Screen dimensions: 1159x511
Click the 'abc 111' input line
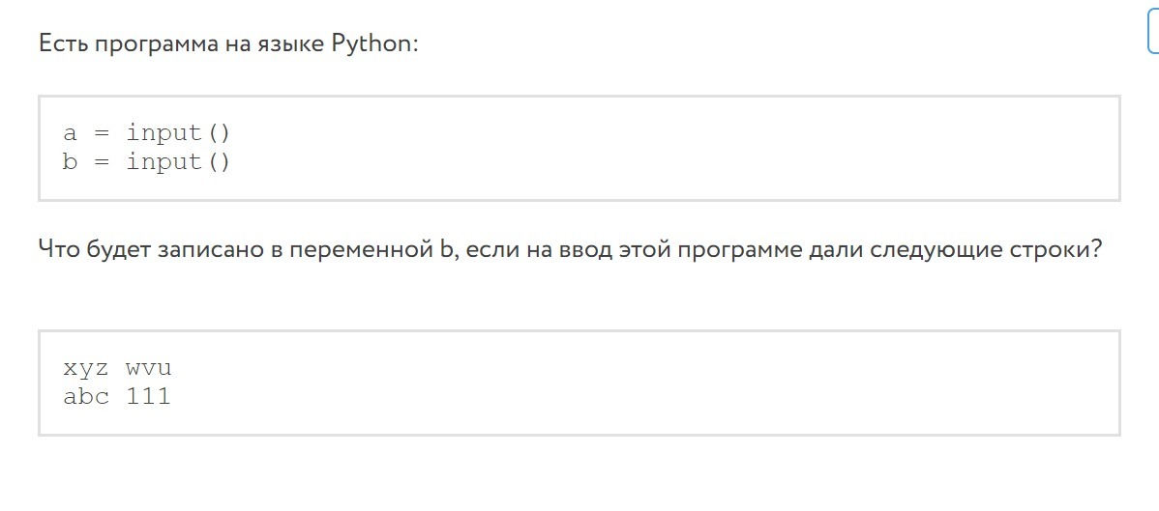coord(117,397)
